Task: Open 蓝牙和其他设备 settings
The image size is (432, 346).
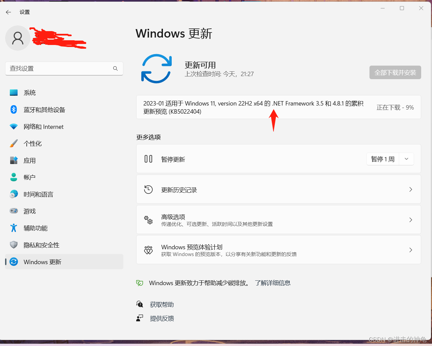Action: point(64,110)
